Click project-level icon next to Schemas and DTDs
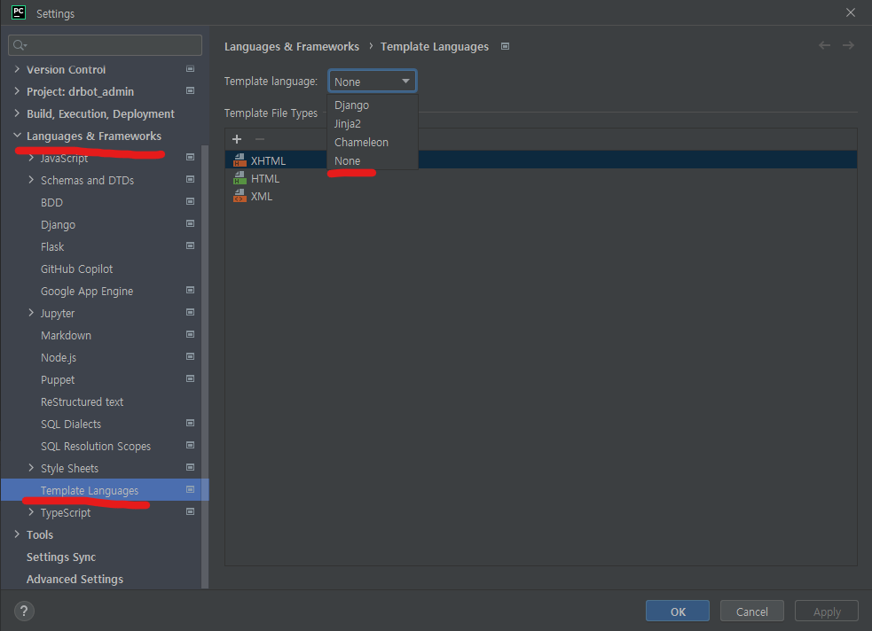The image size is (872, 631). [x=190, y=179]
